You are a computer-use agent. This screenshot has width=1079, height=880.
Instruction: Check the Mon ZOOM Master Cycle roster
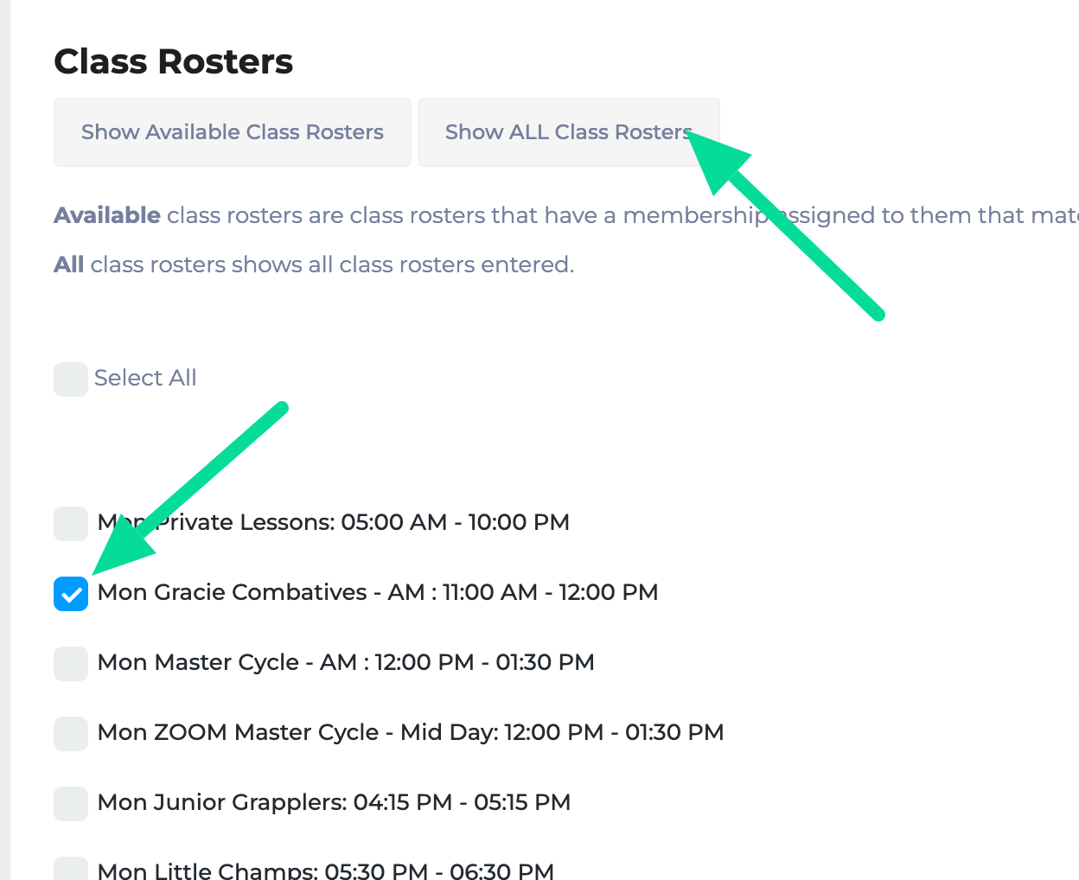click(x=70, y=734)
